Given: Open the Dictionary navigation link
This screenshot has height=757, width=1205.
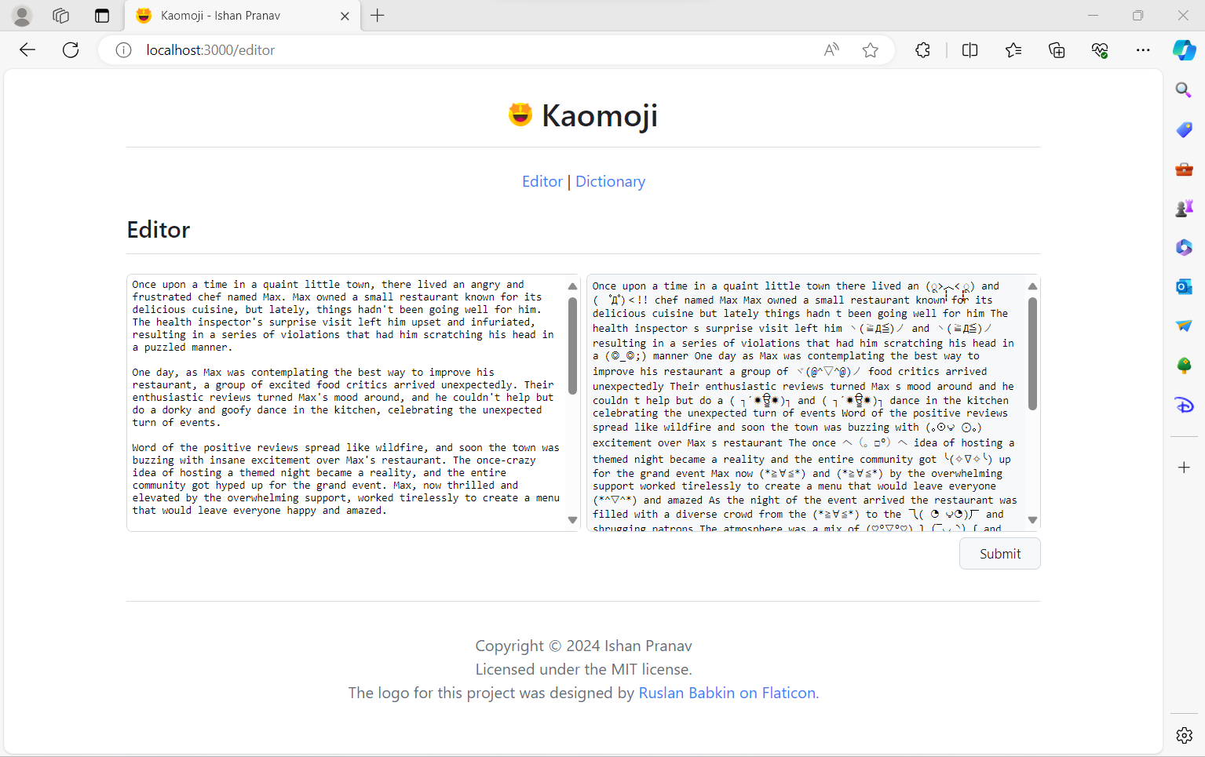Looking at the screenshot, I should pos(610,181).
